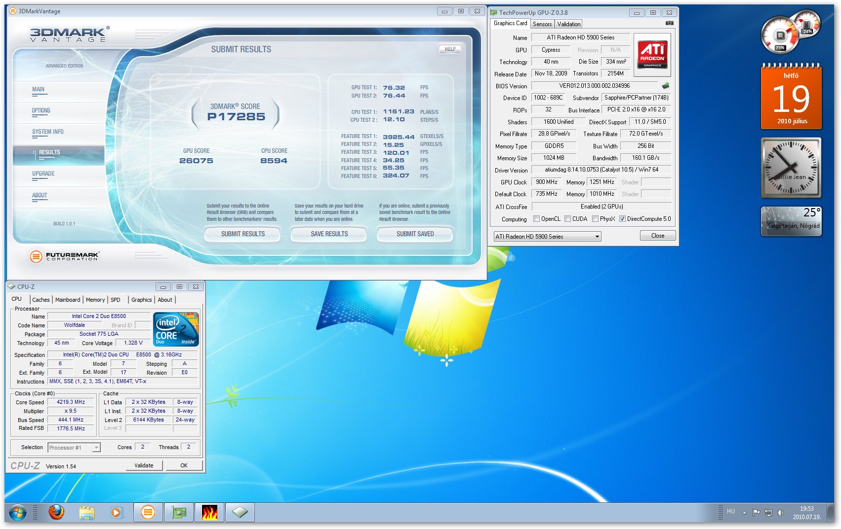Click the GPU Clock 900 MHz field

[547, 182]
